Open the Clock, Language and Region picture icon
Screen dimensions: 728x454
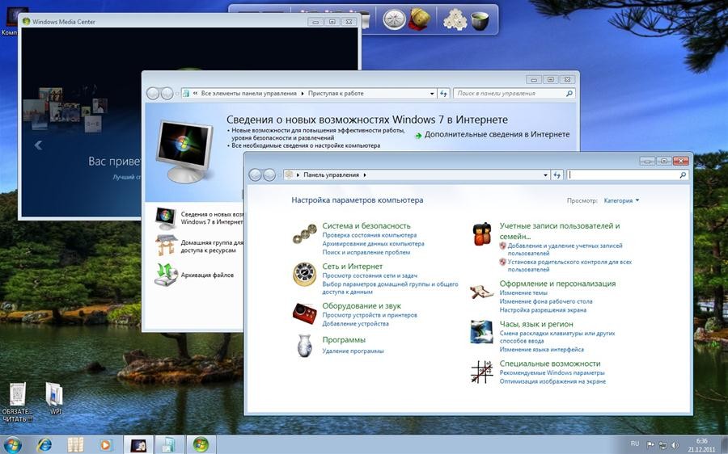click(x=481, y=331)
